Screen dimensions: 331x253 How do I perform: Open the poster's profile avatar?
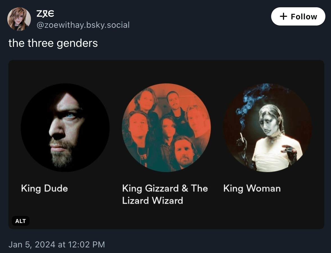[19, 19]
